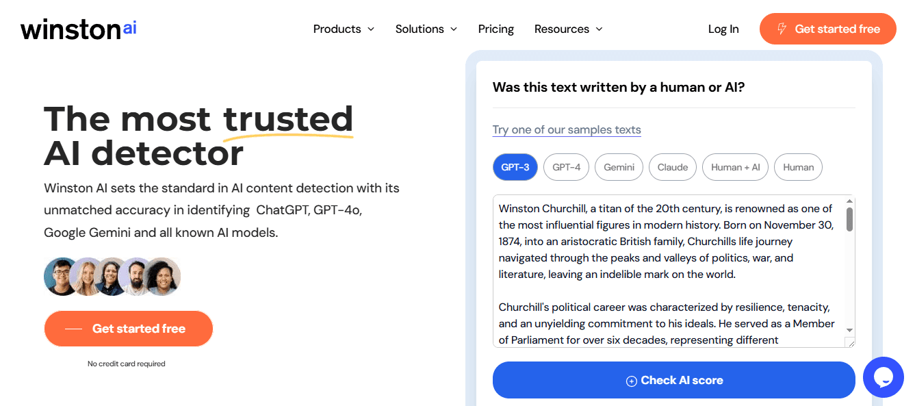Image resolution: width=915 pixels, height=406 pixels.
Task: Select the Gemini sample chip
Action: click(x=619, y=167)
